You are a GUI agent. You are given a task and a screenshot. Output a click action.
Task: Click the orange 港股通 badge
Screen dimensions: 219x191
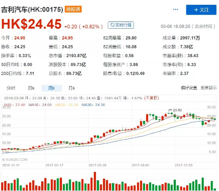pyautogui.click(x=73, y=9)
